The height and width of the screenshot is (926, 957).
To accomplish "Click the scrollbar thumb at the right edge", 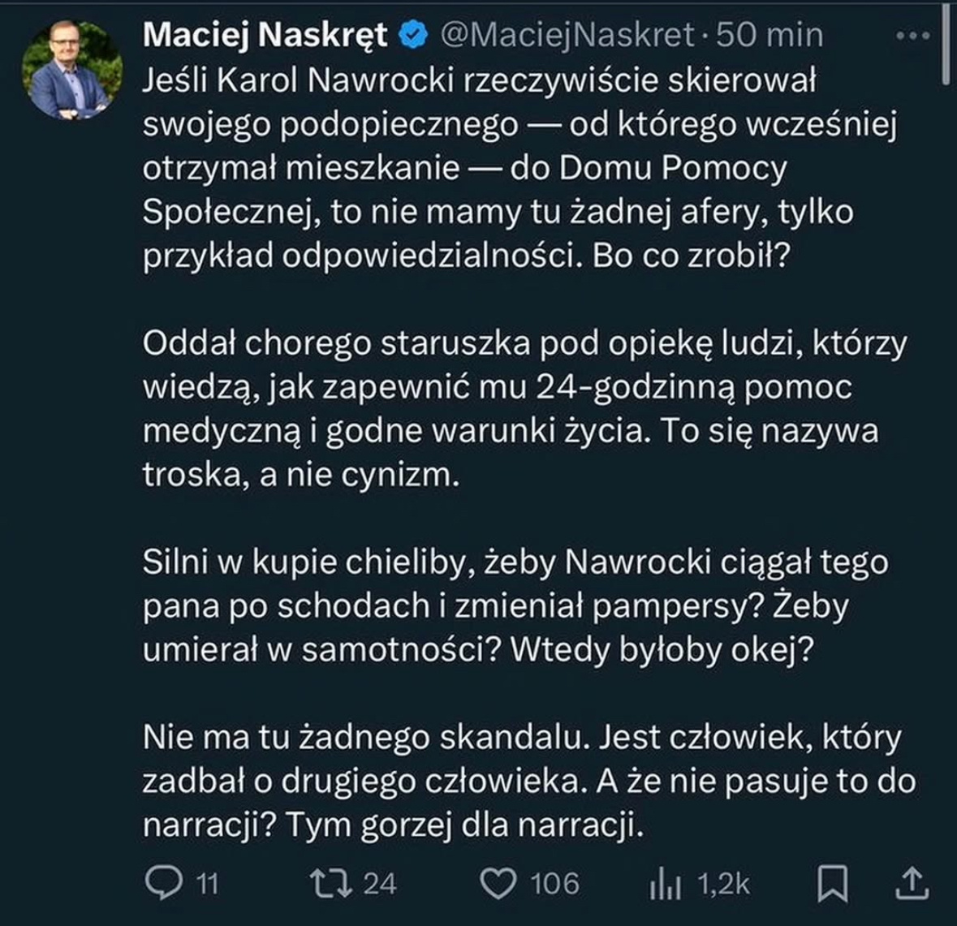I will click(x=945, y=41).
